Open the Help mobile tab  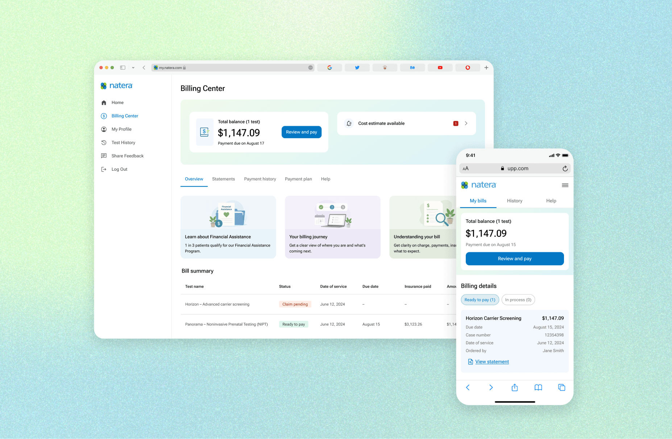tap(551, 201)
